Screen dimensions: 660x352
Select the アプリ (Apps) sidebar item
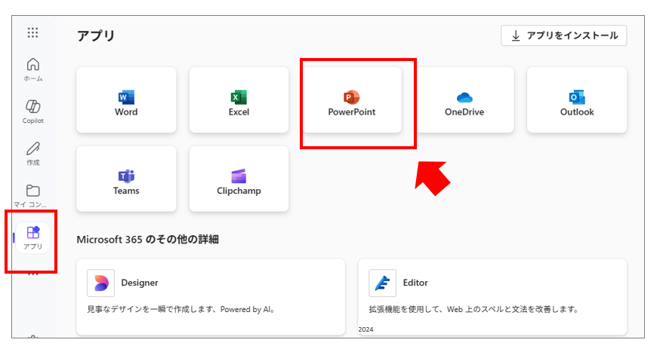tap(32, 238)
